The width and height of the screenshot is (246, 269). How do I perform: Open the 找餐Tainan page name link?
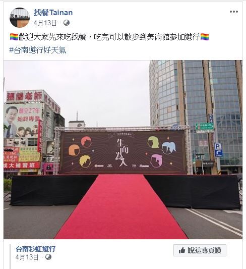point(53,13)
